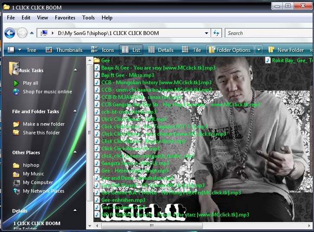Select Gee Gennie B.A.T MoNo NoThing FoReVer mp3

(x=171, y=193)
